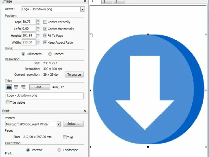Screen dimensions: 209x157
Task: Click the Height input field
Action: click(29, 36)
